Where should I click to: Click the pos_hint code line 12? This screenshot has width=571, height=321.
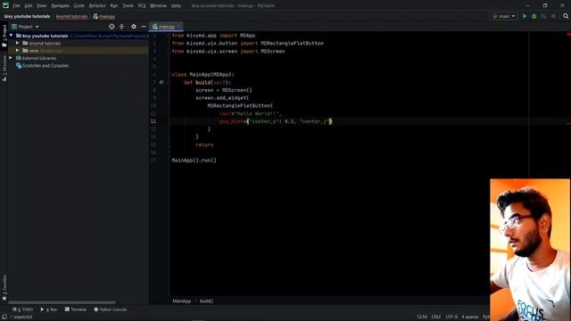pyautogui.click(x=276, y=121)
